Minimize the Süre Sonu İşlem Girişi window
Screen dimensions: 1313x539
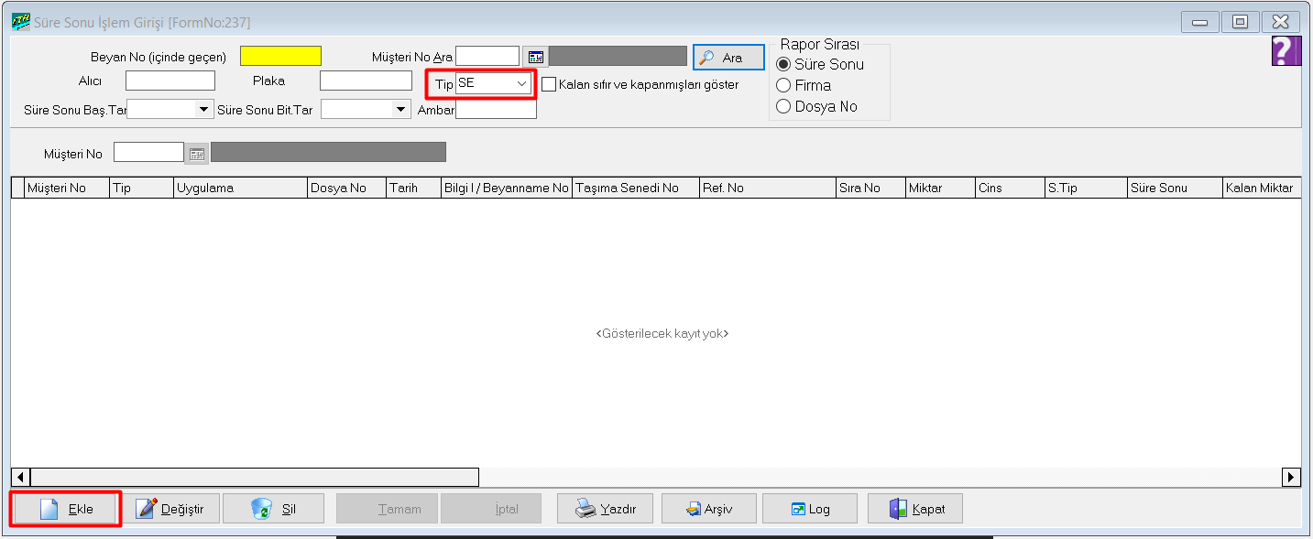coord(1199,22)
